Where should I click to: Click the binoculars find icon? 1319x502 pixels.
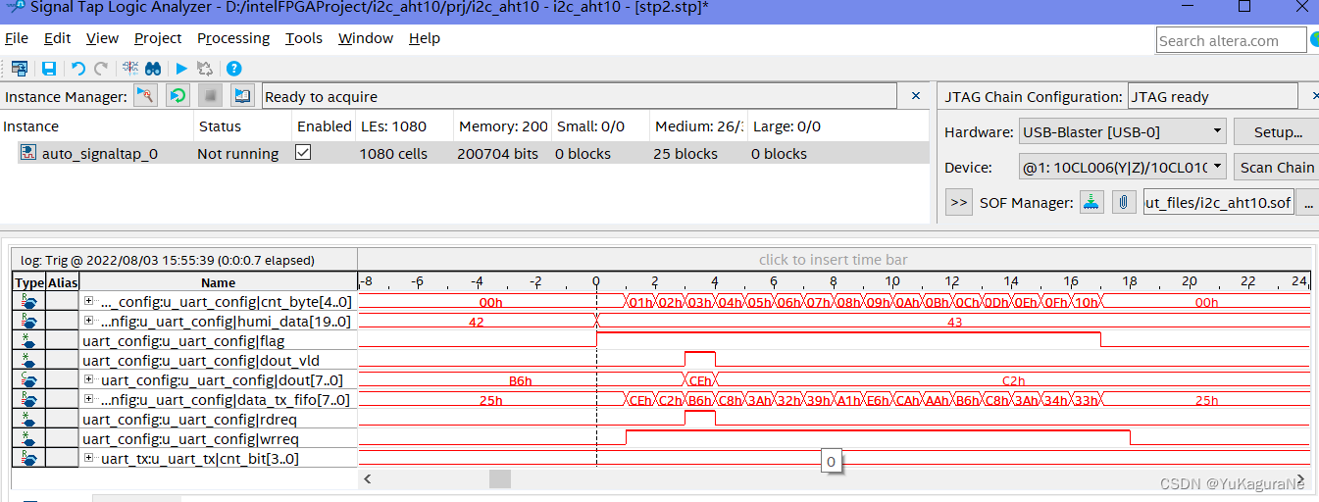[153, 69]
